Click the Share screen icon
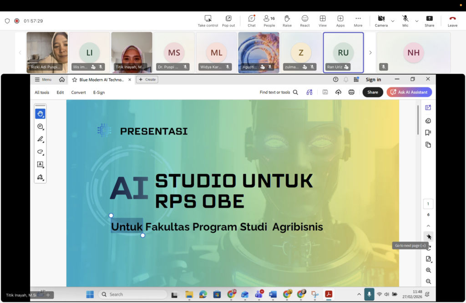Viewport: 466px width, 303px height. [x=429, y=19]
